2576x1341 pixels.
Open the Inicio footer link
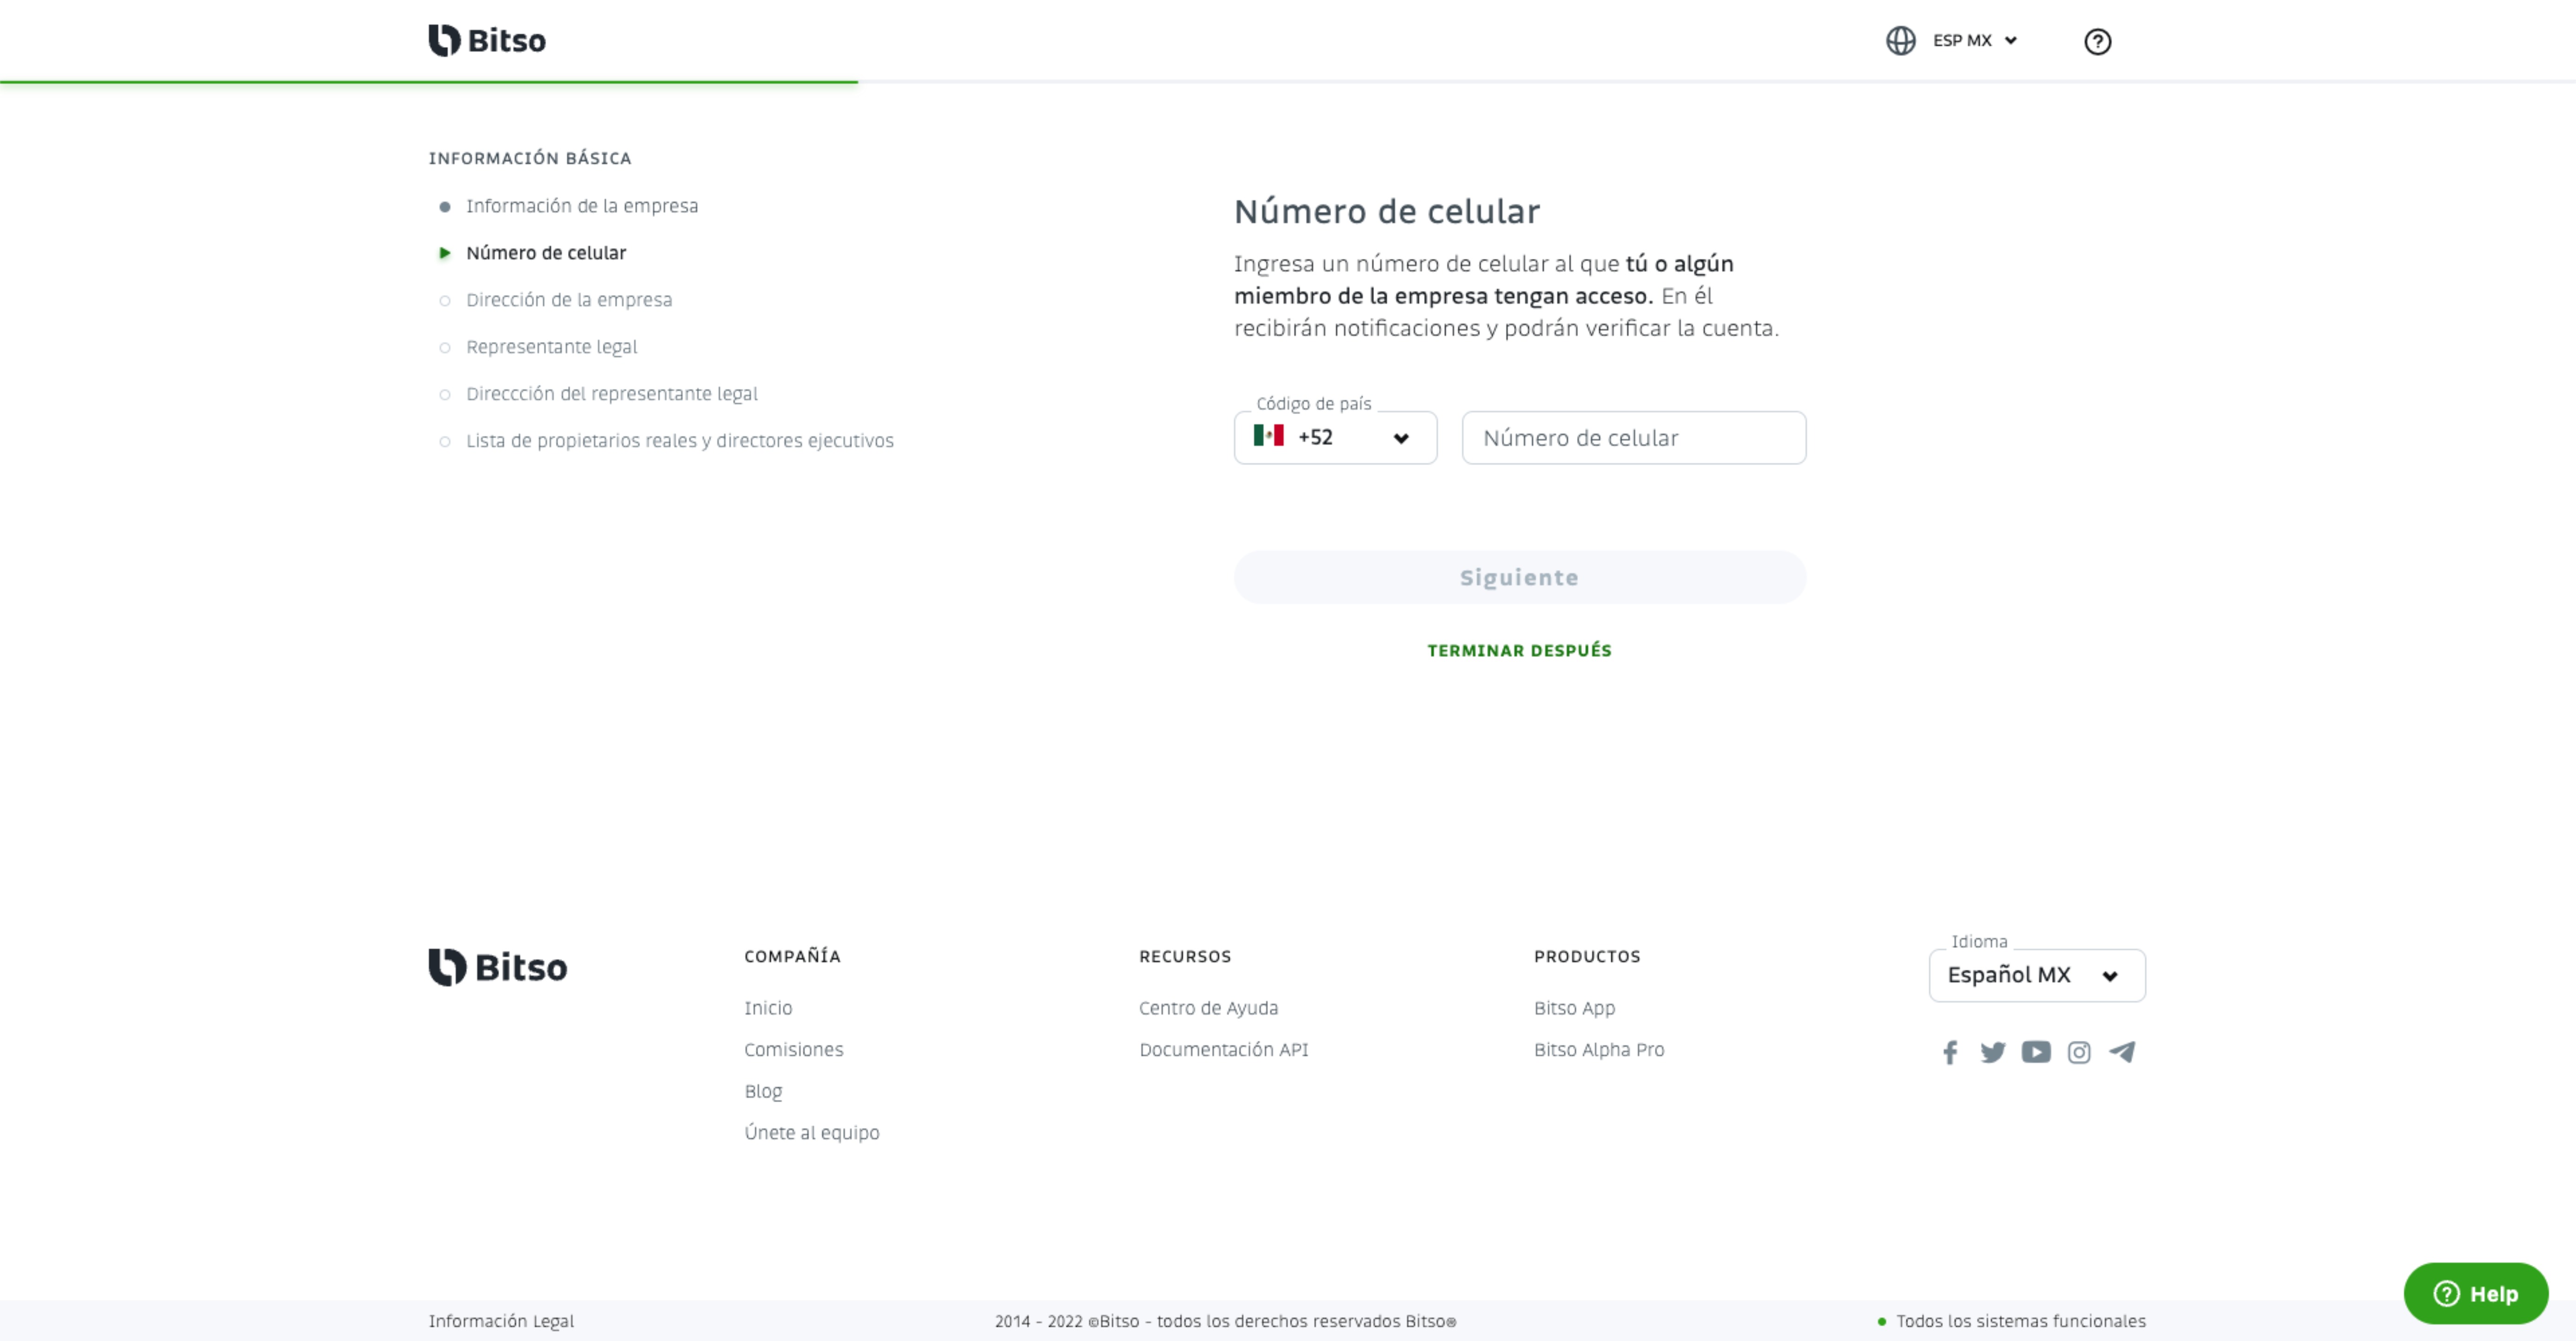click(x=767, y=1008)
